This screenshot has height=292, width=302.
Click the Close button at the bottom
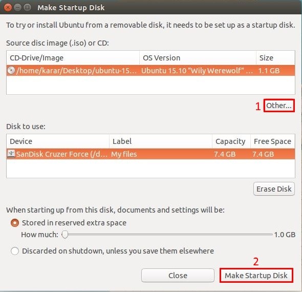click(178, 276)
